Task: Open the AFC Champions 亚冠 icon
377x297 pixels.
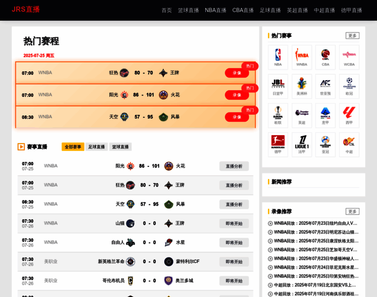Action: click(x=325, y=145)
